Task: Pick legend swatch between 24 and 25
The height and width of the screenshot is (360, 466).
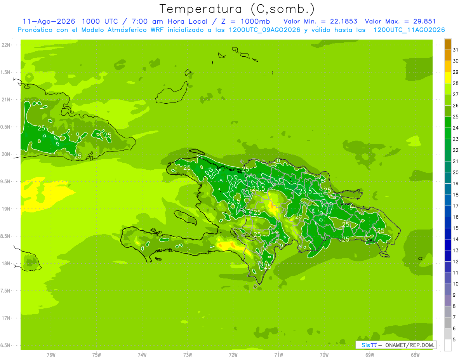Action: pos(448,122)
